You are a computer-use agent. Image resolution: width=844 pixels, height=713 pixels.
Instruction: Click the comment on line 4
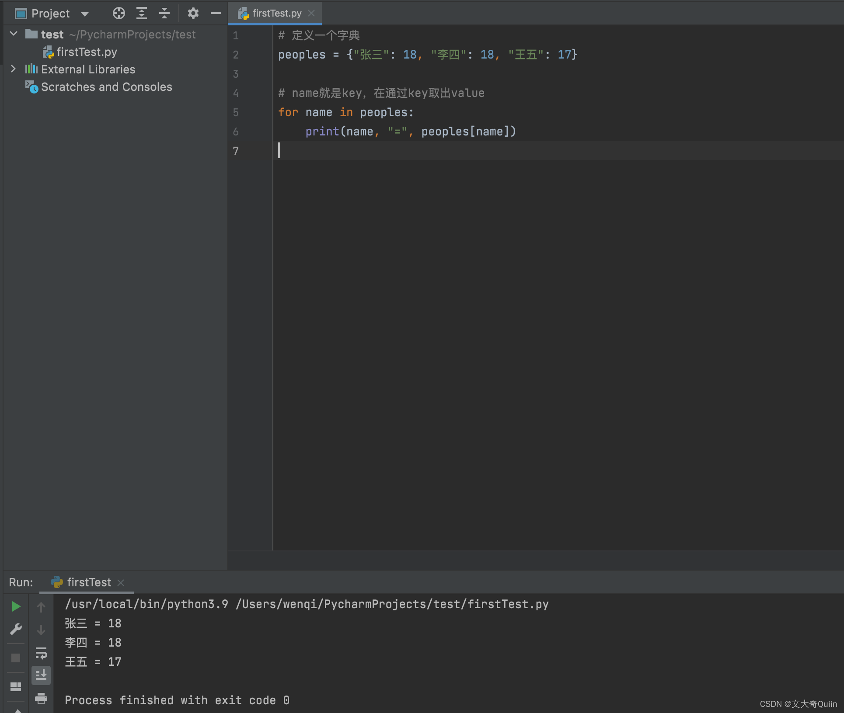381,93
